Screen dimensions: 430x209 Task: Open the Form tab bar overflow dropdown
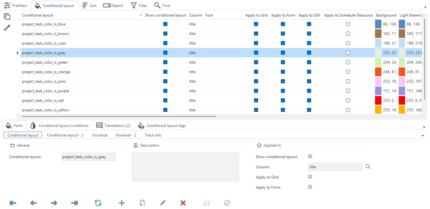pos(424,127)
